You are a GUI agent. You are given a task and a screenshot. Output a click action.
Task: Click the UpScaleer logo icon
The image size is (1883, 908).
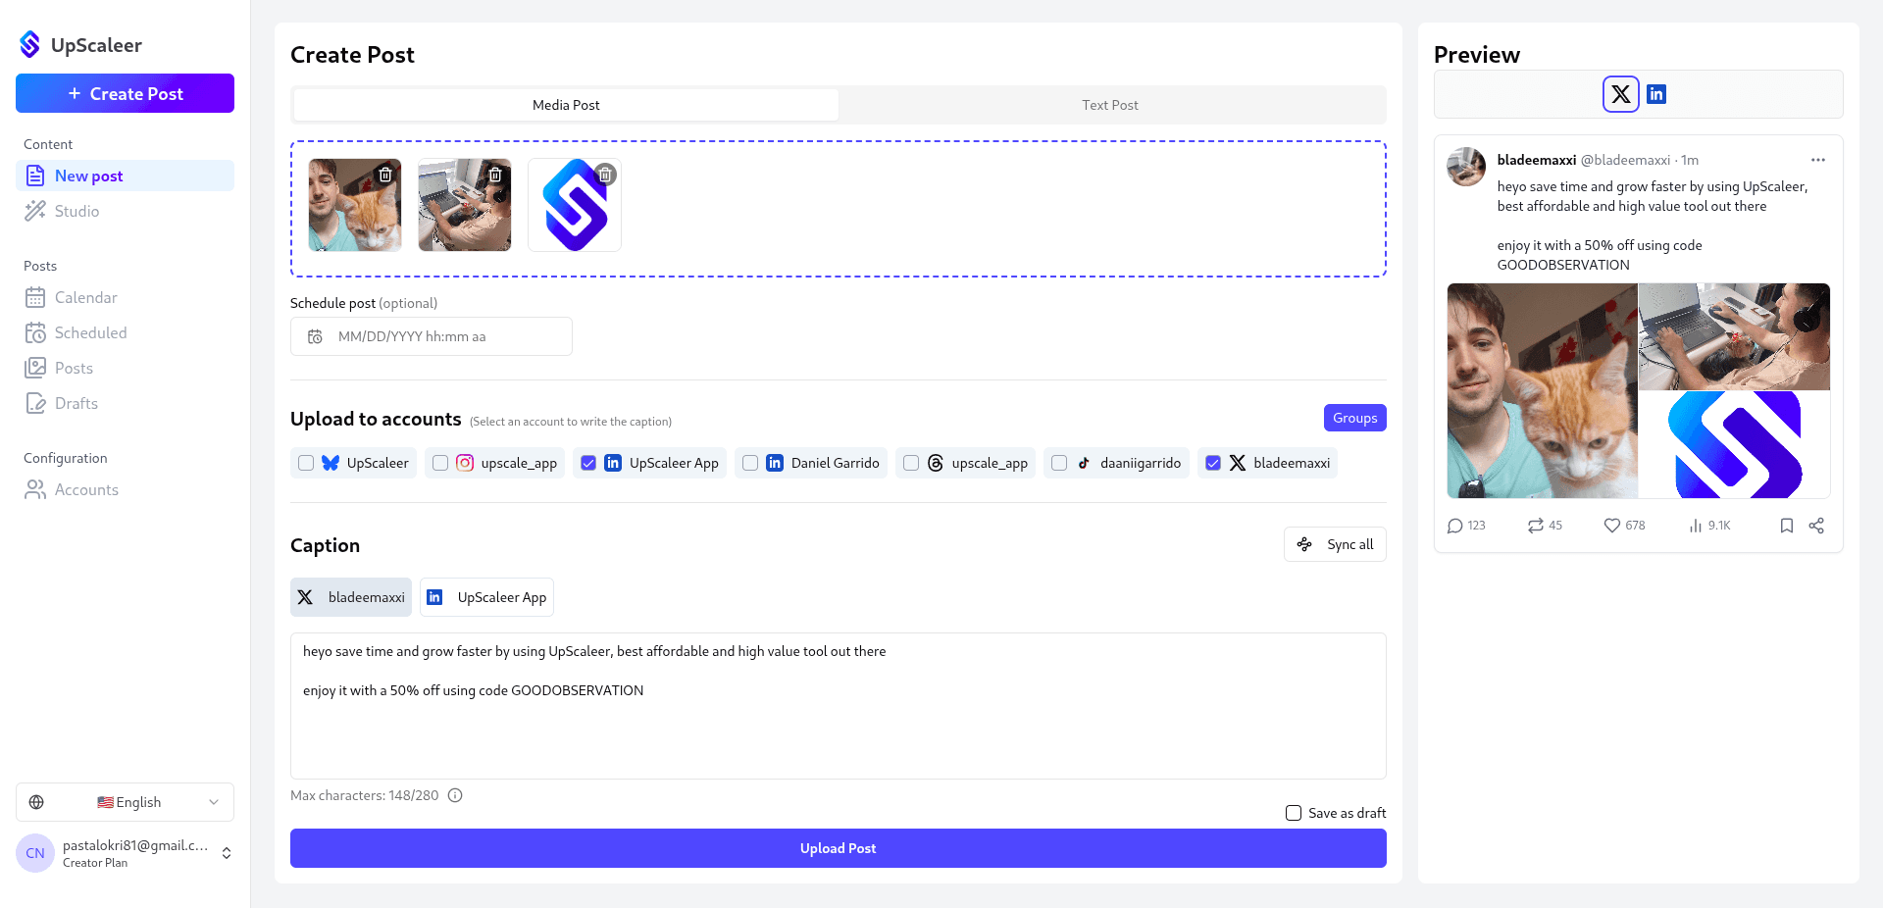[x=30, y=44]
